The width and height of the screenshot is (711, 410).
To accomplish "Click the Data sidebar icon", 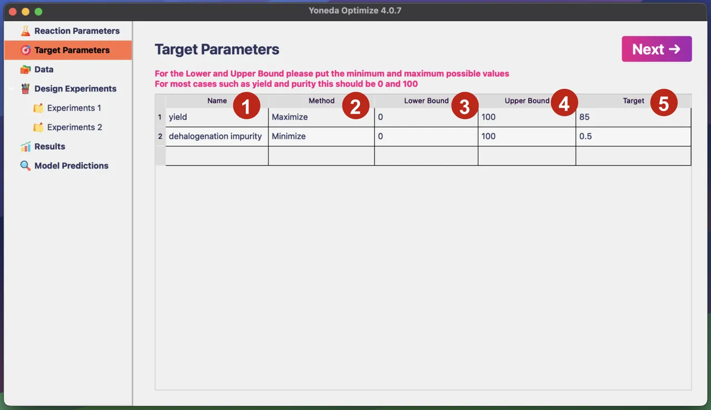I will click(25, 69).
